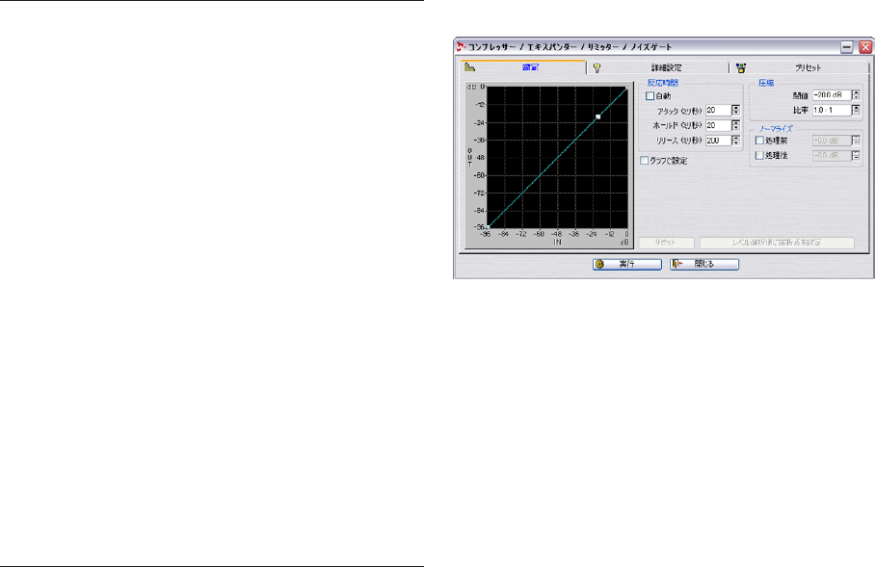Minimize the コンプレッサー dialog window
The width and height of the screenshot is (875, 567).
(847, 47)
